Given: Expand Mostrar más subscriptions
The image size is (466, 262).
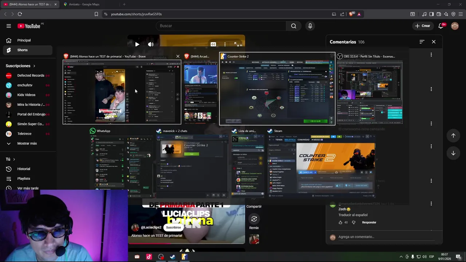Looking at the screenshot, I should (28, 143).
